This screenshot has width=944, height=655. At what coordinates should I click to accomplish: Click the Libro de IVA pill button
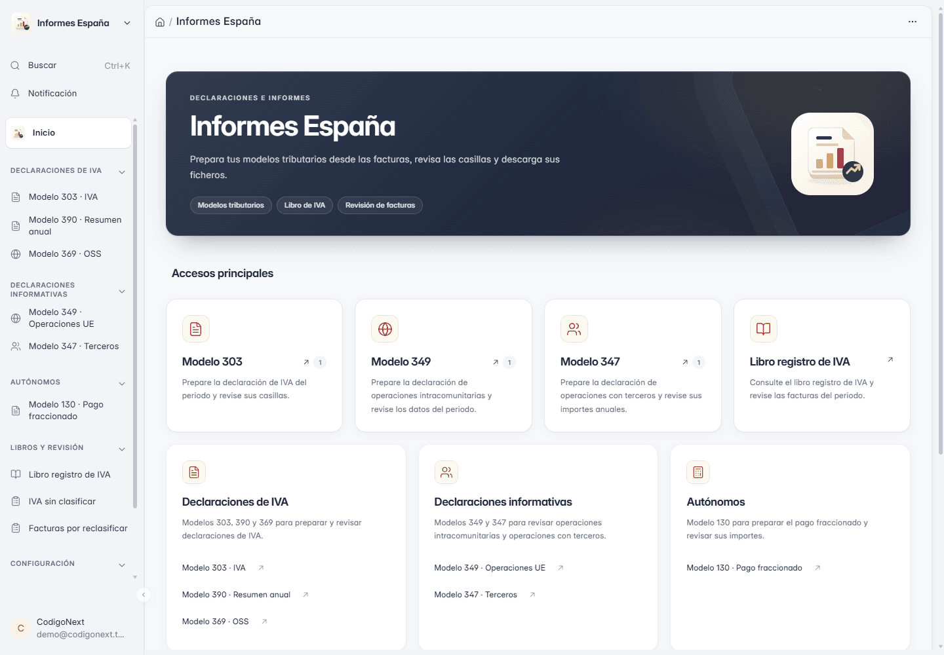click(305, 205)
